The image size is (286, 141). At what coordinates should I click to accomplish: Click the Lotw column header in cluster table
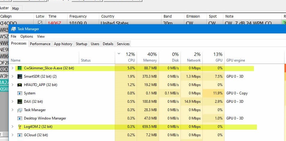click(40, 16)
